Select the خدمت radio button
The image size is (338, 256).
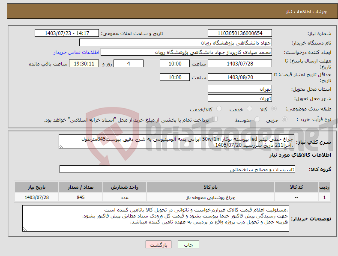coord(249,109)
